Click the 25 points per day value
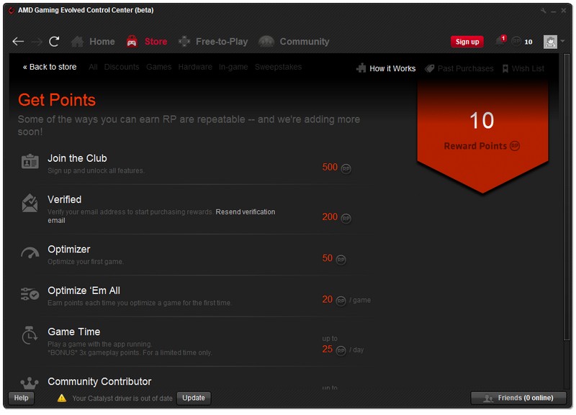 [x=328, y=349]
